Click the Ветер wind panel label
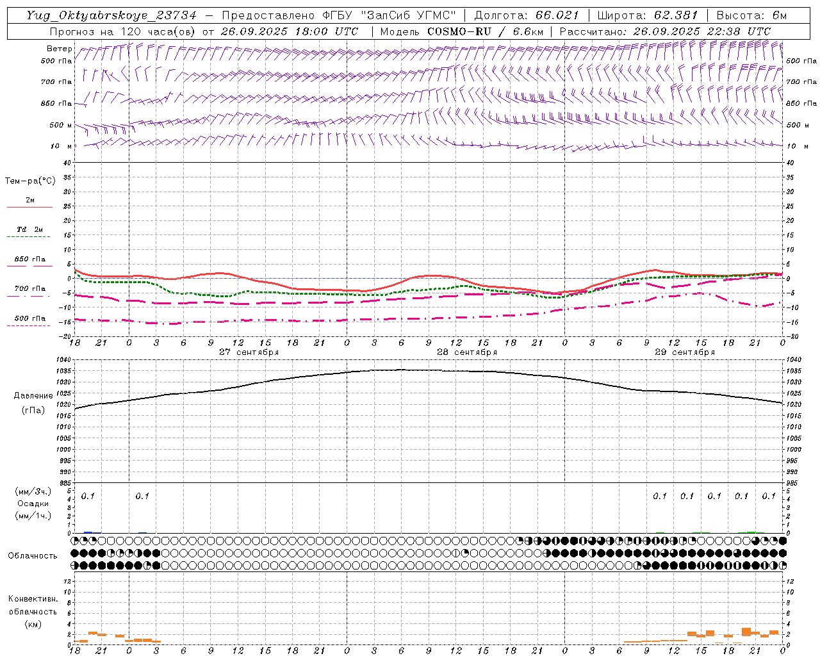 (x=60, y=49)
